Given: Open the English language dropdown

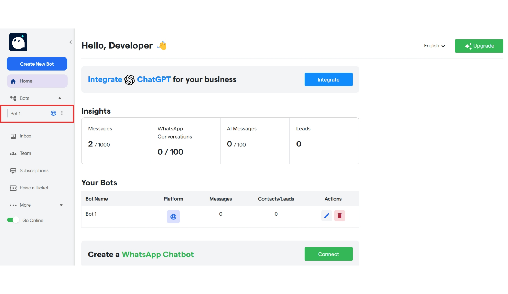Looking at the screenshot, I should point(434,46).
